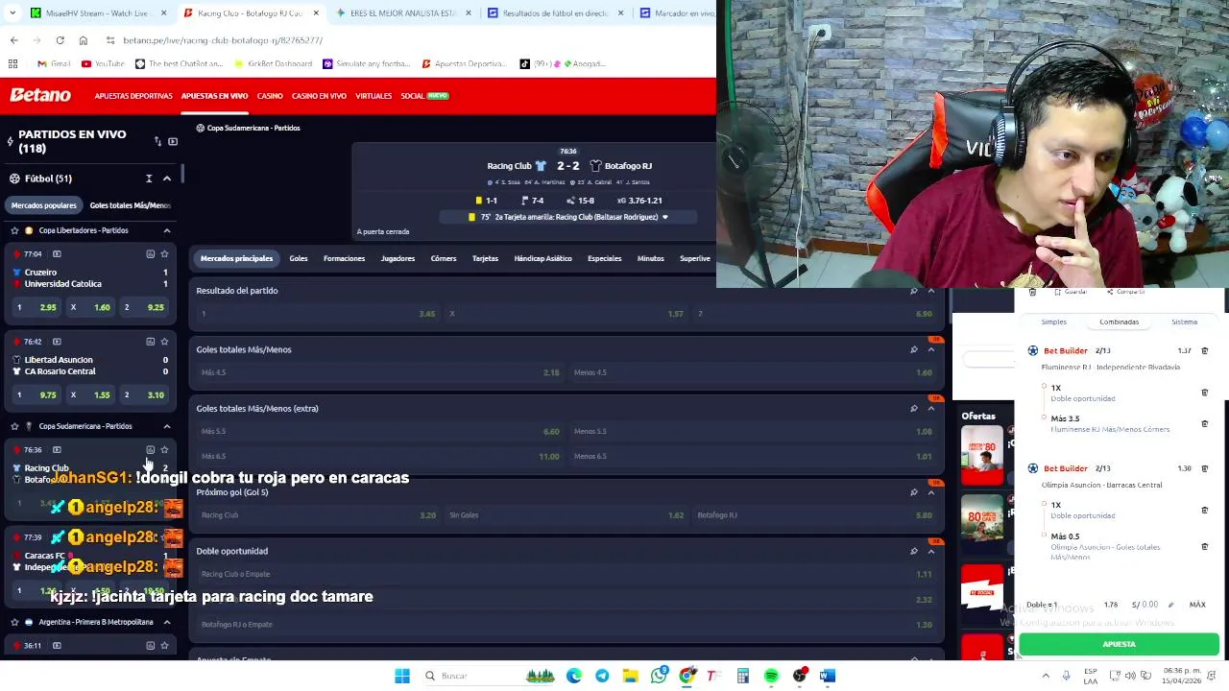Delete Fluminense RJ Bet Builder from slip
The height and width of the screenshot is (691, 1229).
coord(1204,351)
